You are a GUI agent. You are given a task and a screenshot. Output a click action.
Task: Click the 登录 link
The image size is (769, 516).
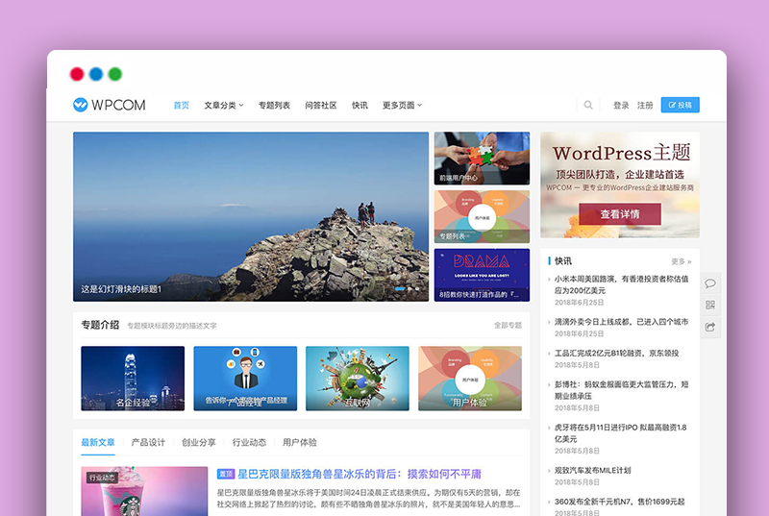click(621, 105)
